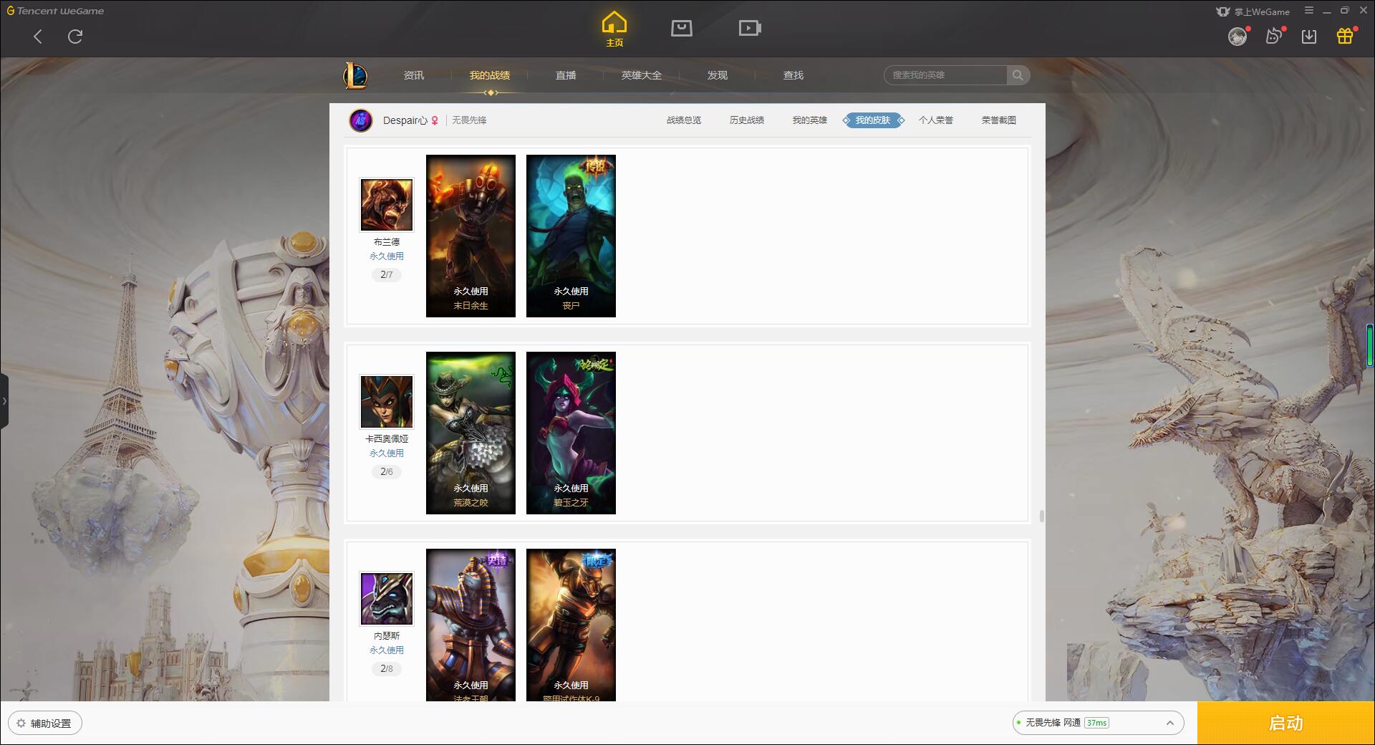Click the 掌上WeGame link
Viewport: 1375px width, 745px height.
pos(1253,11)
